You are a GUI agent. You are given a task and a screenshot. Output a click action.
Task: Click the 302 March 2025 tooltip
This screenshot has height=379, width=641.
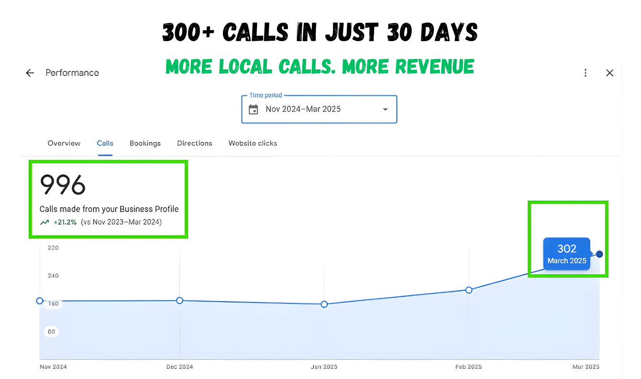pos(566,254)
